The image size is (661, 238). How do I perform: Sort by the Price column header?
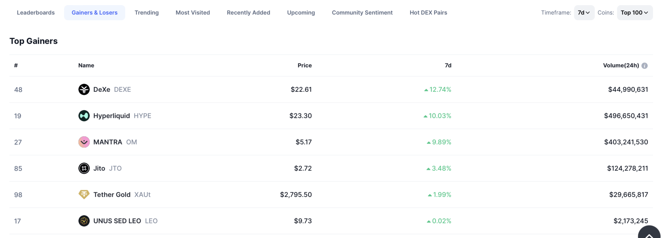click(305, 65)
